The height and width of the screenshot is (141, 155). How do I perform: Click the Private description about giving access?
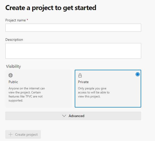[94, 92]
